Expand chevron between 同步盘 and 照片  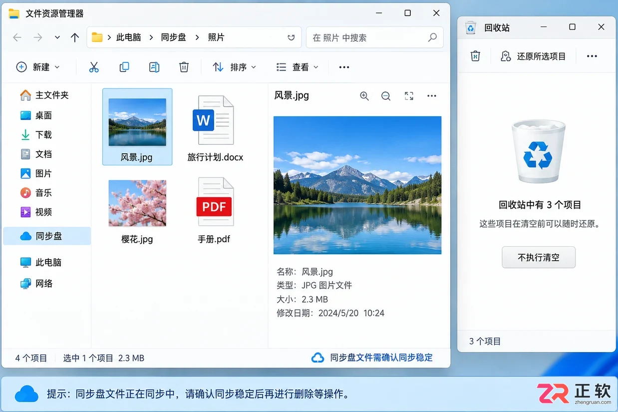pos(197,37)
